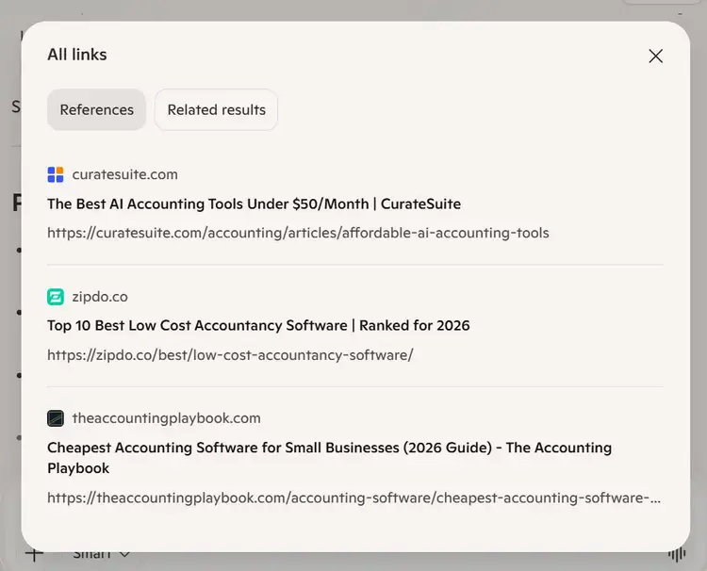Select the References tab

[96, 109]
